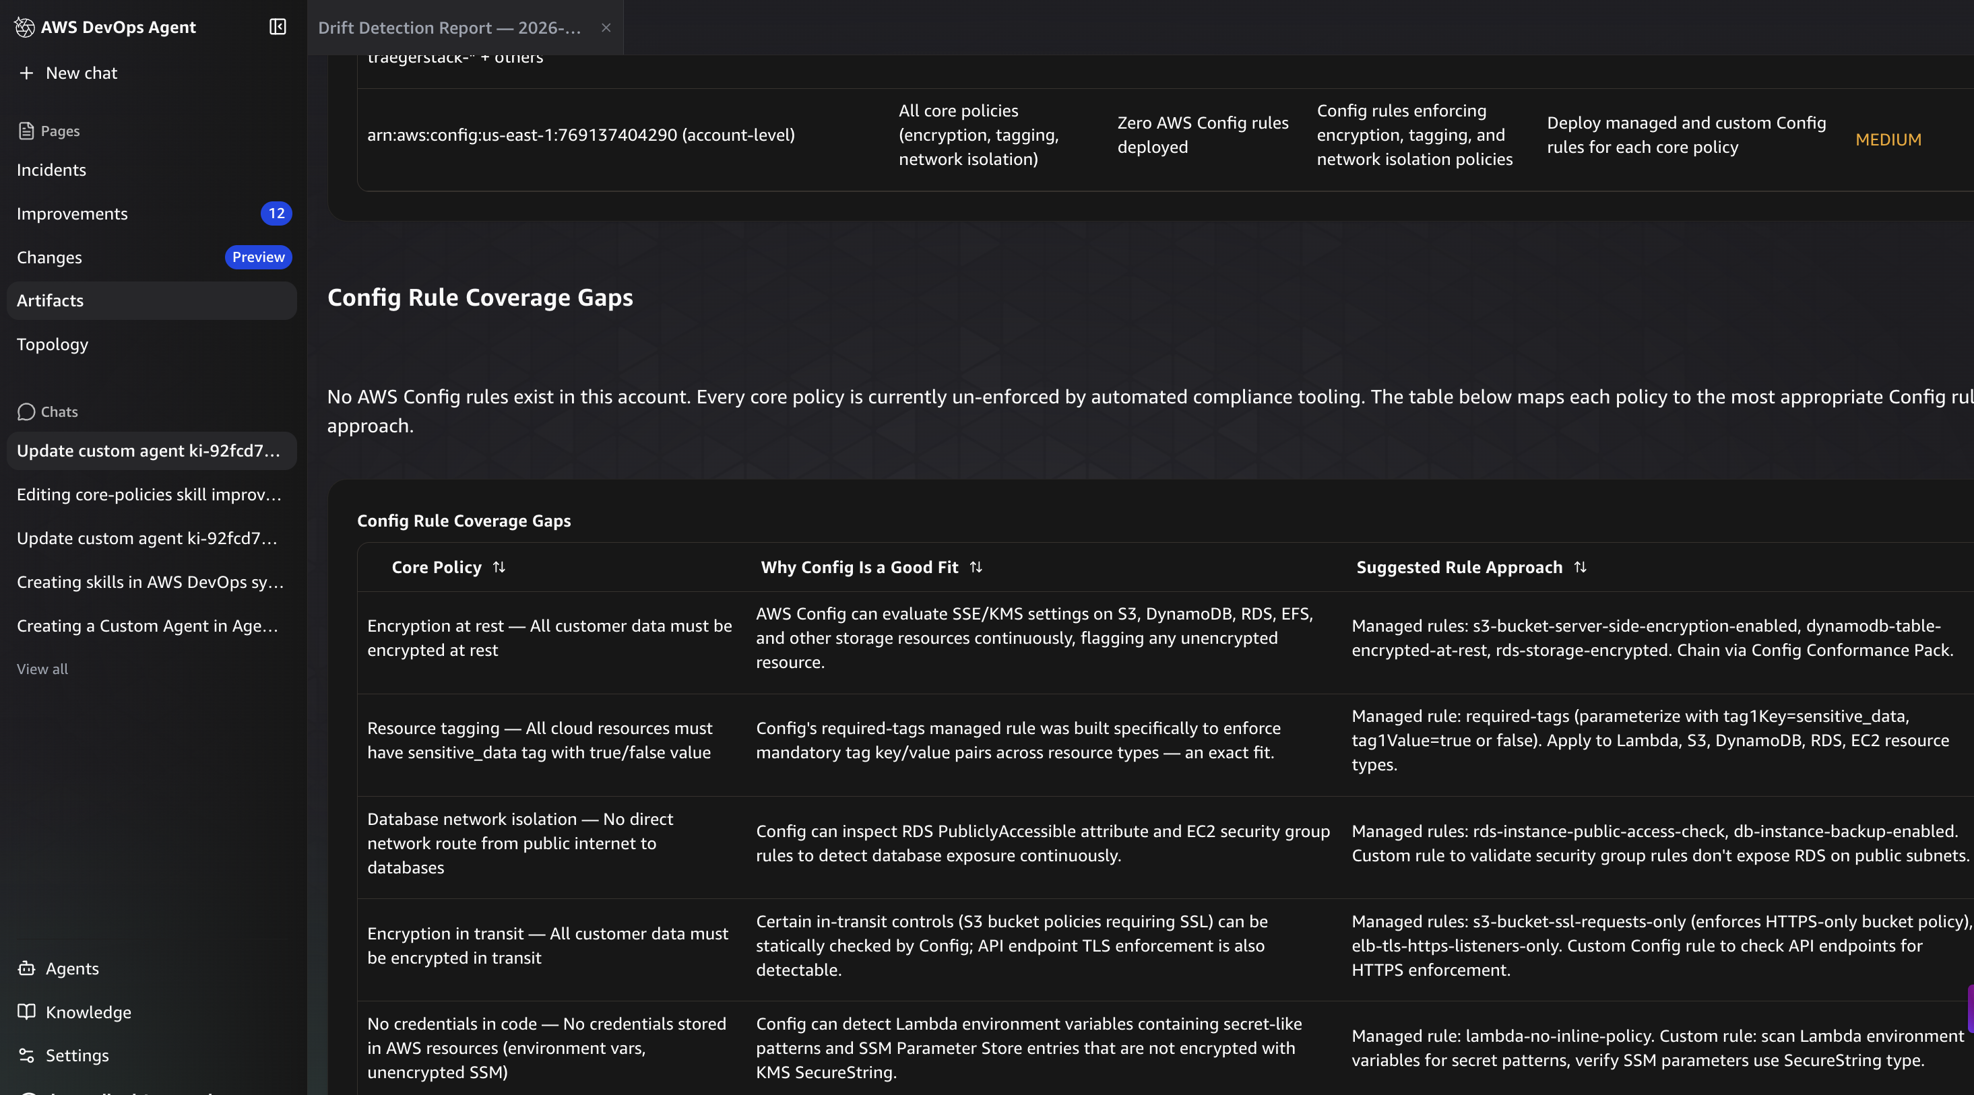
Task: Click the Config Rule Coverage Gaps heading
Action: [480, 298]
